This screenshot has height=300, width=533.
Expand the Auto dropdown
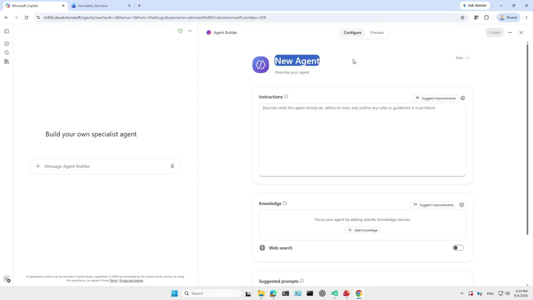463,58
